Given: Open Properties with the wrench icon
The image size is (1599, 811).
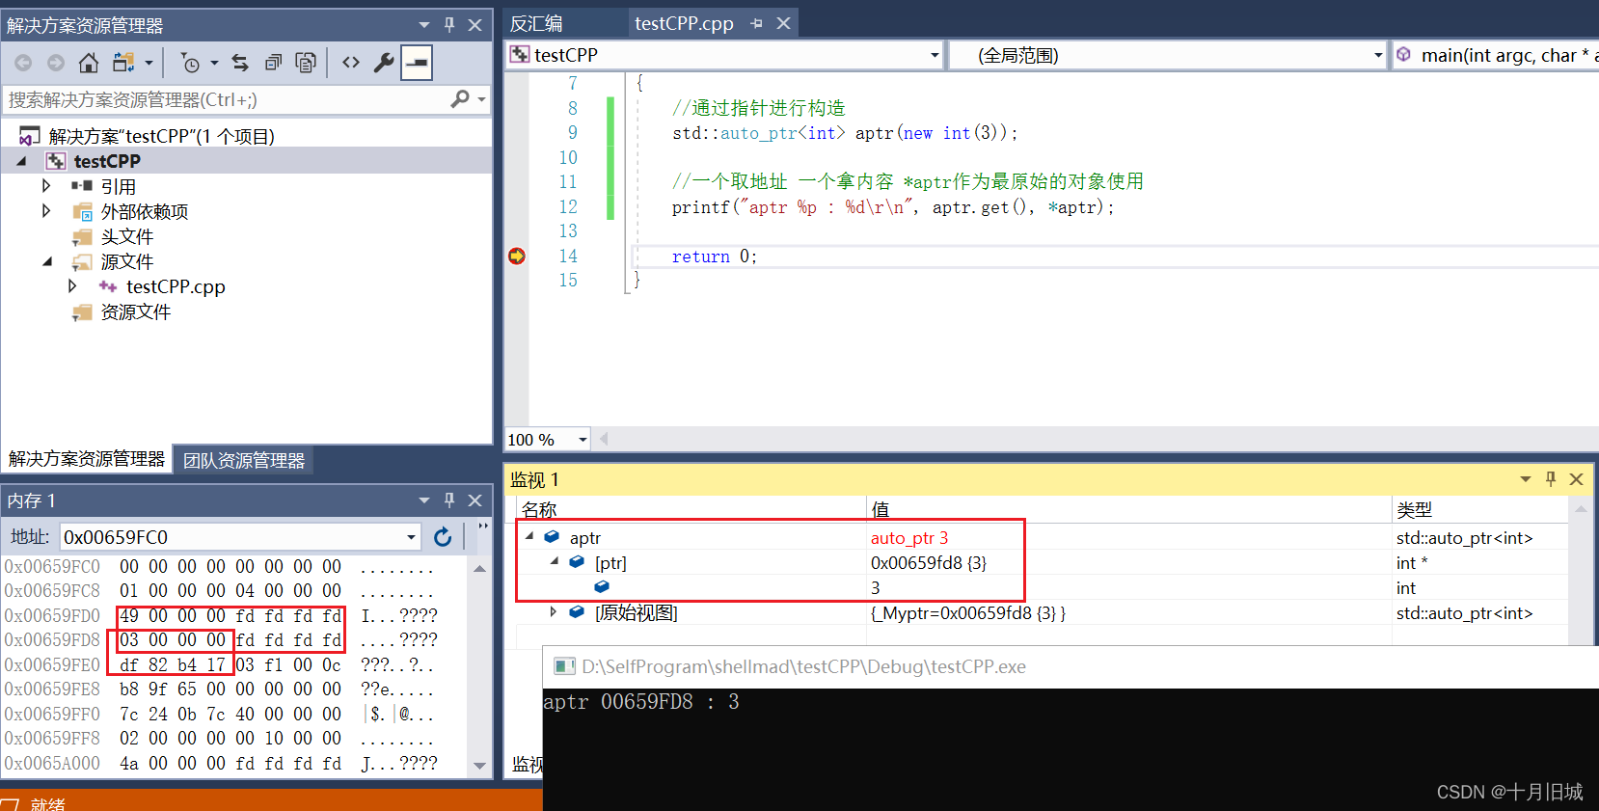Looking at the screenshot, I should click(384, 63).
